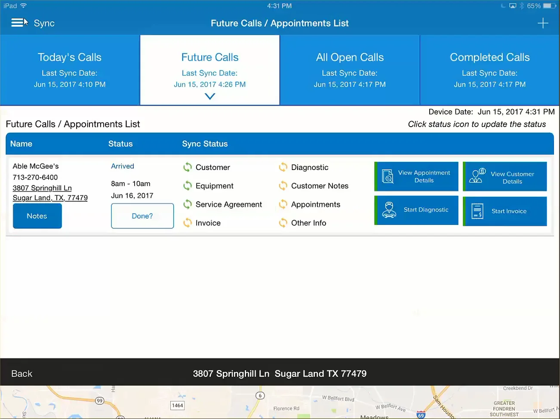
Task: Tap the Name column header
Action: tap(21, 144)
